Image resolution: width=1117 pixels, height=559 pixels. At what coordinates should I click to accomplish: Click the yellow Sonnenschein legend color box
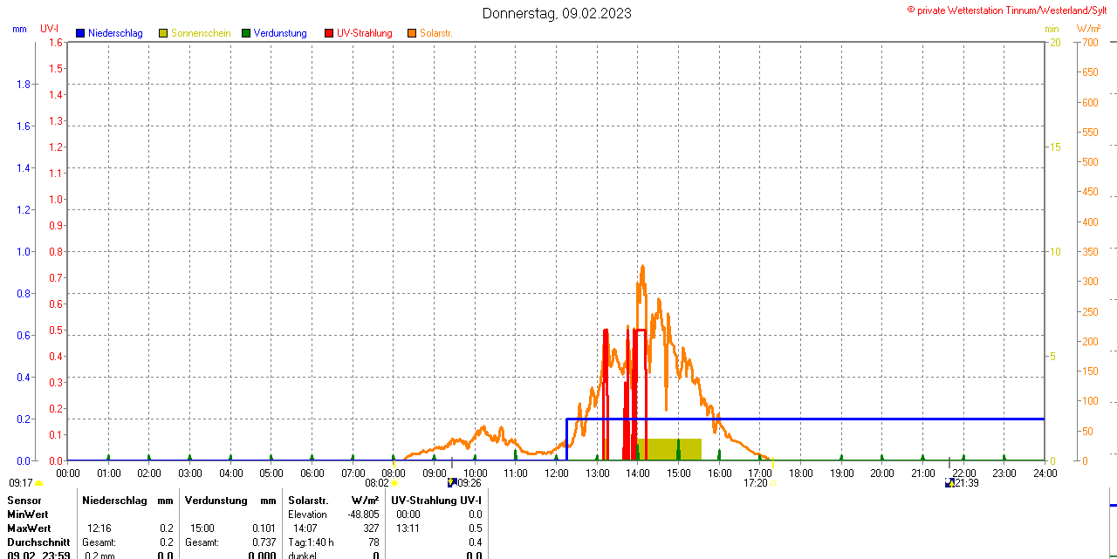coord(163,33)
